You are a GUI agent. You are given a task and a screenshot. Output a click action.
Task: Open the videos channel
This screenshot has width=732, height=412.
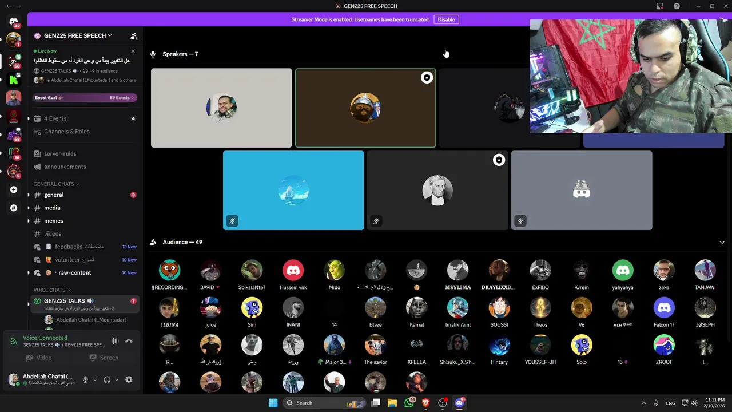[x=85, y=233]
